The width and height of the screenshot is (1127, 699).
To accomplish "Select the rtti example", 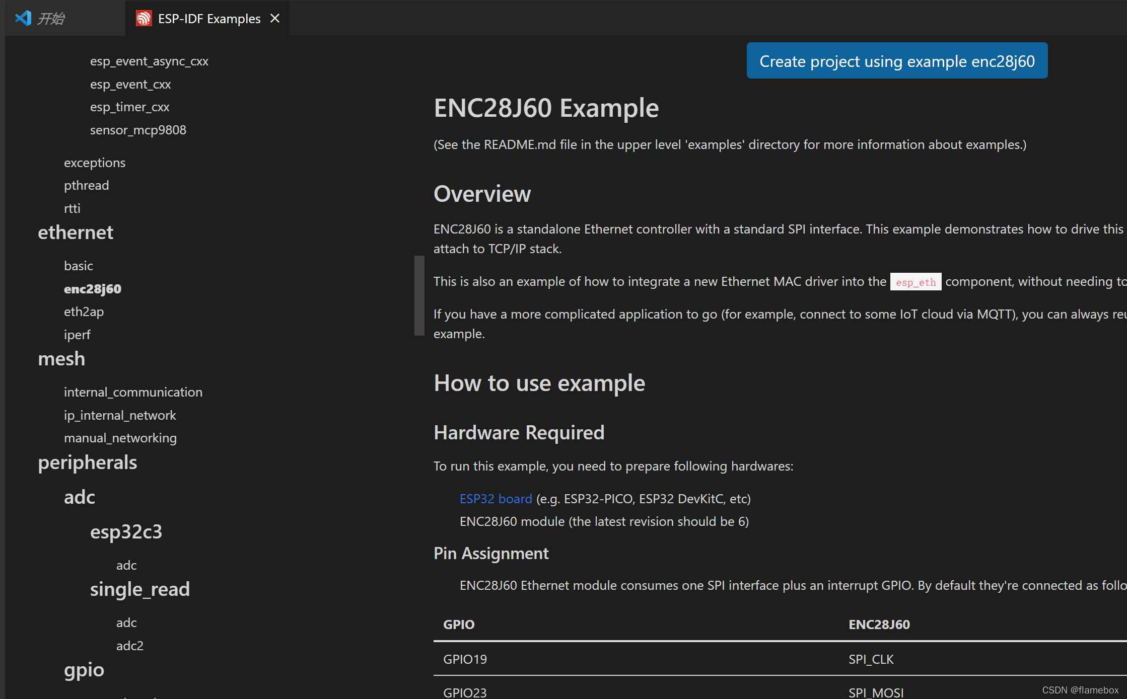I will tap(72, 208).
